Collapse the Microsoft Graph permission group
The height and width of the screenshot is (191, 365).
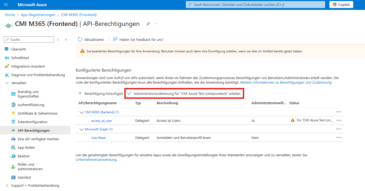coord(82,129)
